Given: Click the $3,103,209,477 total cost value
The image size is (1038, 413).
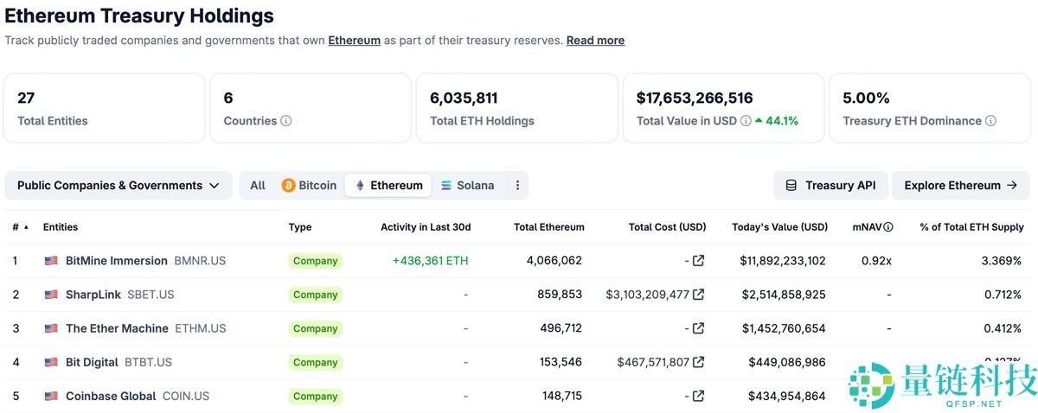Looking at the screenshot, I should point(648,295).
